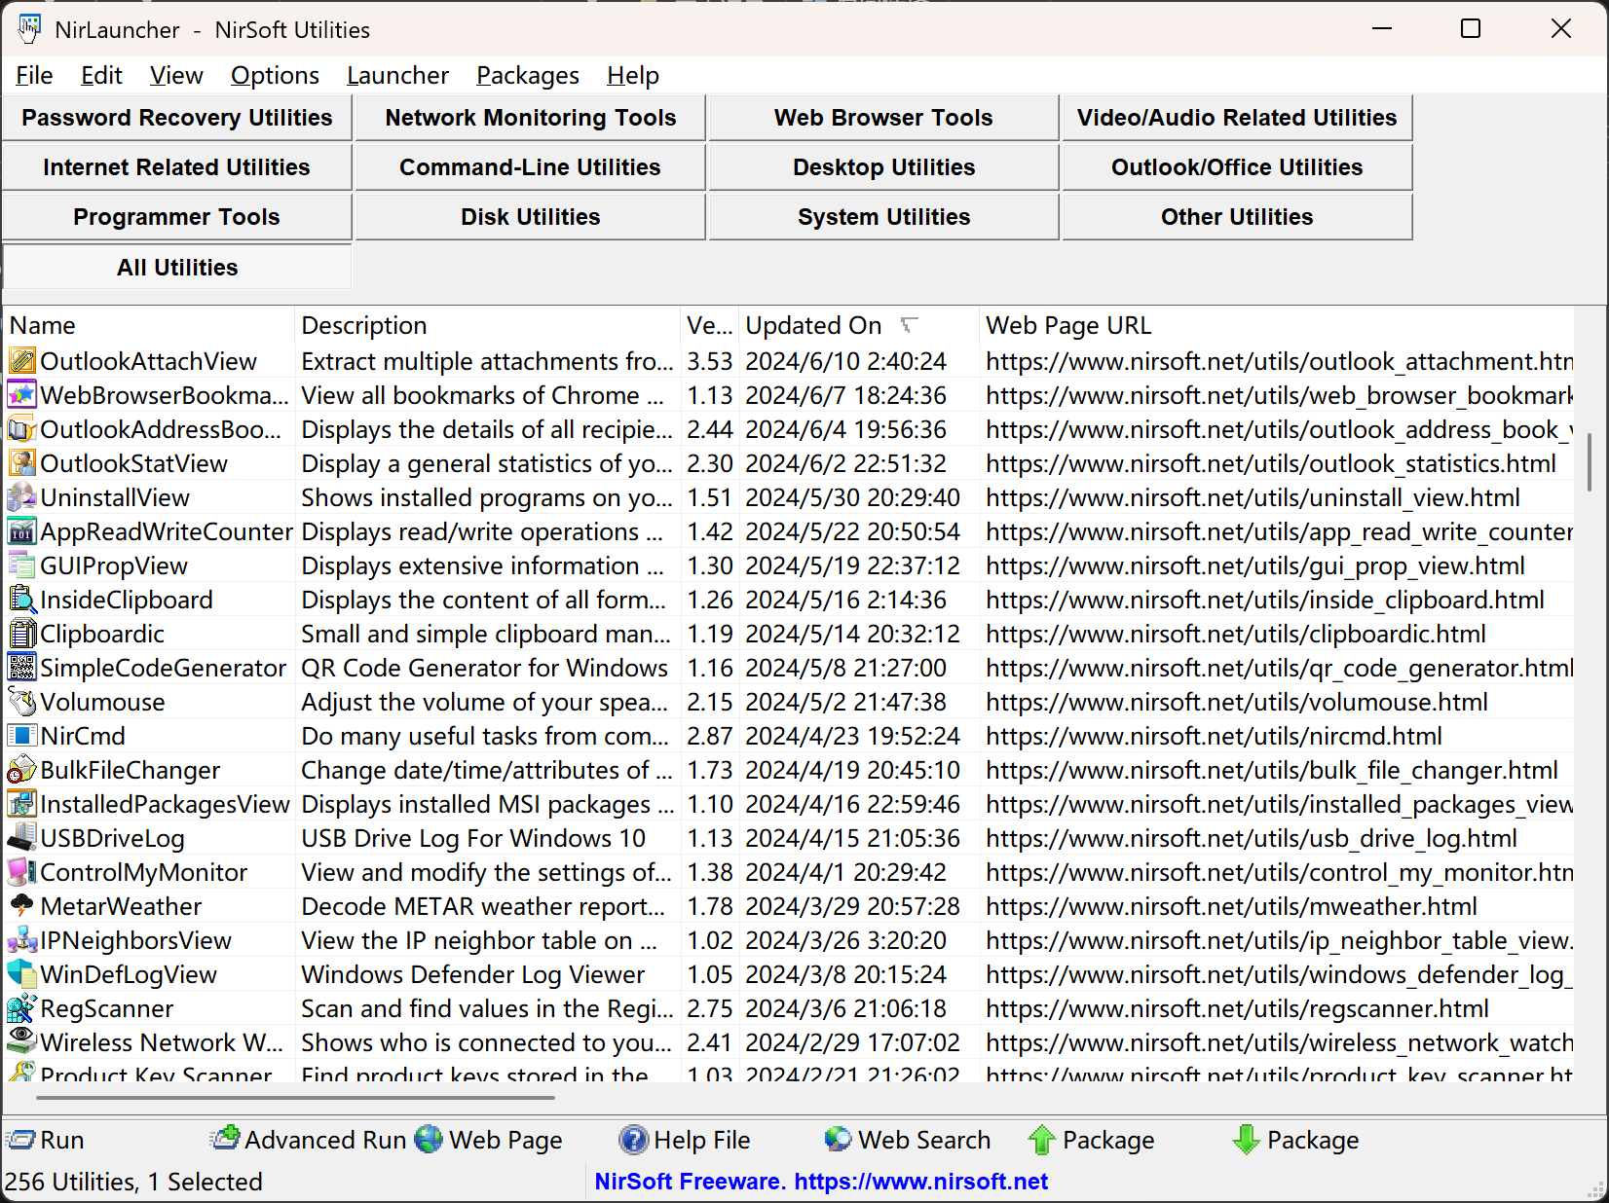Click the OutlookStatView row icon
The image size is (1609, 1203).
pos(21,463)
